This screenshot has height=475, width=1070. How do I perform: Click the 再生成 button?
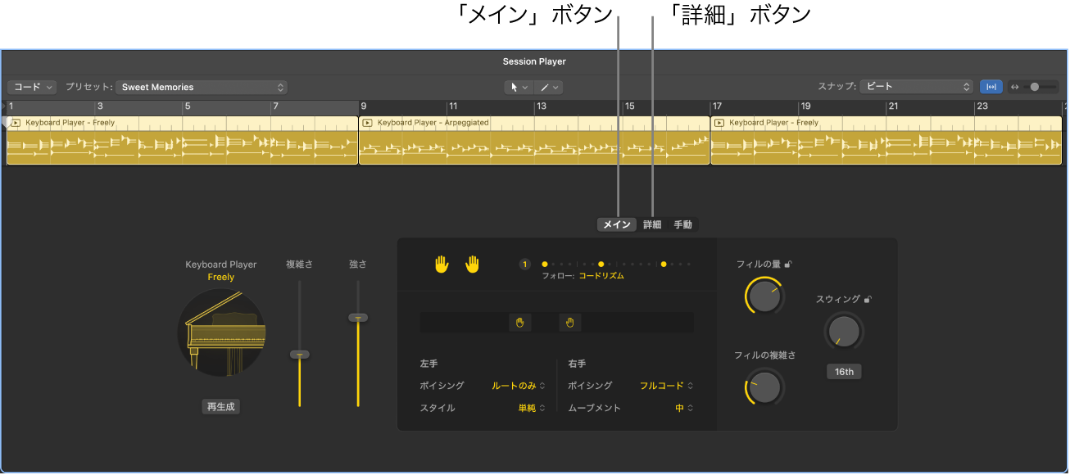click(220, 406)
